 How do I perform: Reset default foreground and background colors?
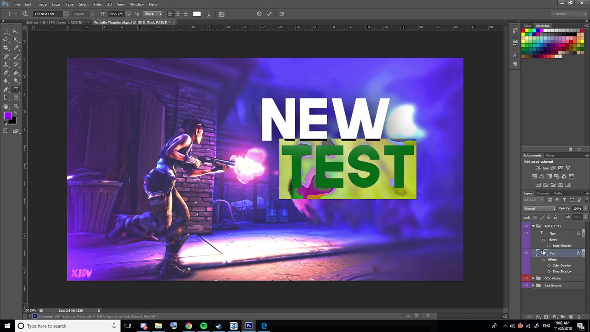6,124
